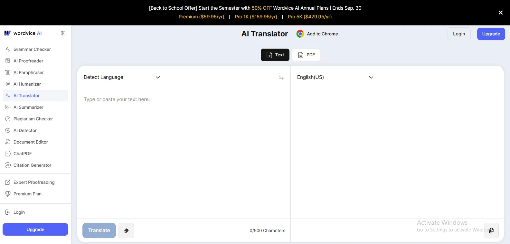The image size is (510, 244).
Task: Click the sidebar Login arrow icon
Action: click(8, 212)
